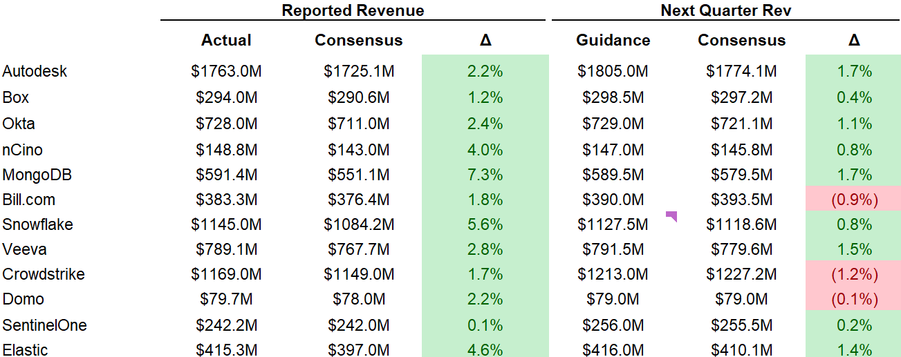901x357 pixels.
Task: Click Autodesk actual revenue $1763.0M
Action: (226, 71)
